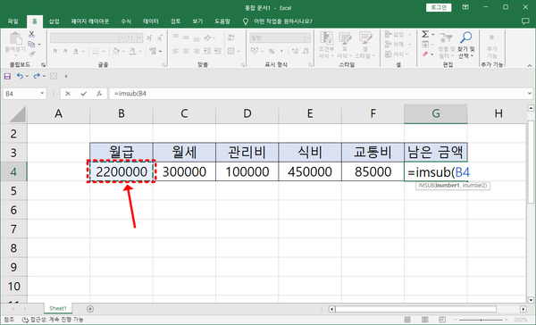The width and height of the screenshot is (536, 325).
Task: Click the Conditional Formatting (조건부 서식) icon
Action: tap(326, 38)
